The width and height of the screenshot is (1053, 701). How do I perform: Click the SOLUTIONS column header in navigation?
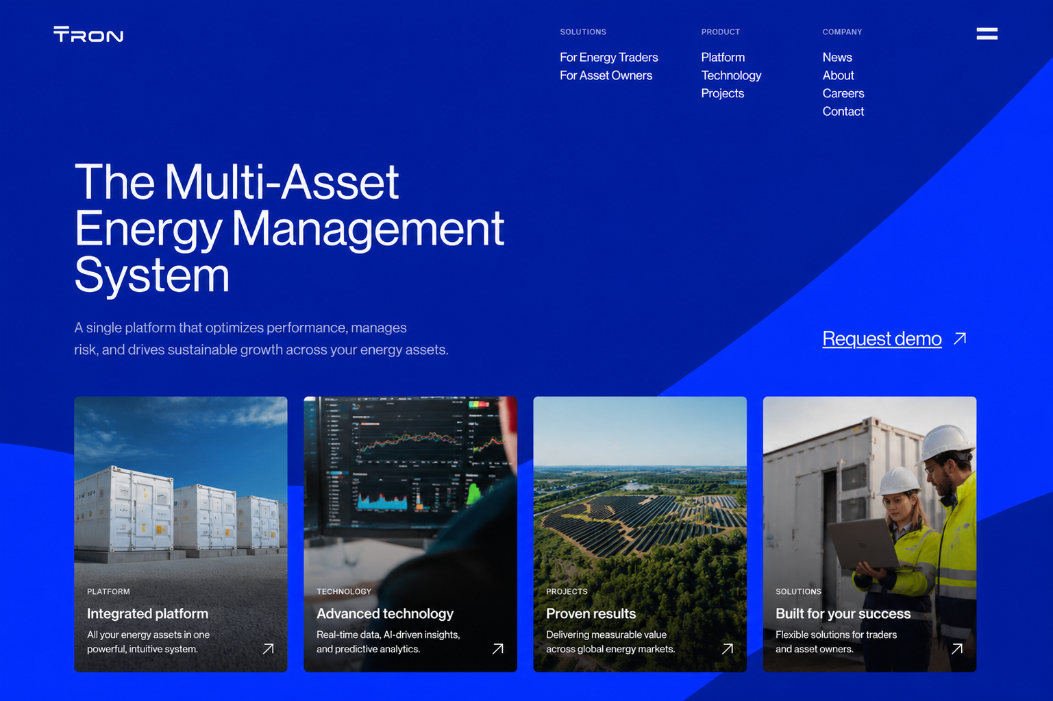click(583, 32)
